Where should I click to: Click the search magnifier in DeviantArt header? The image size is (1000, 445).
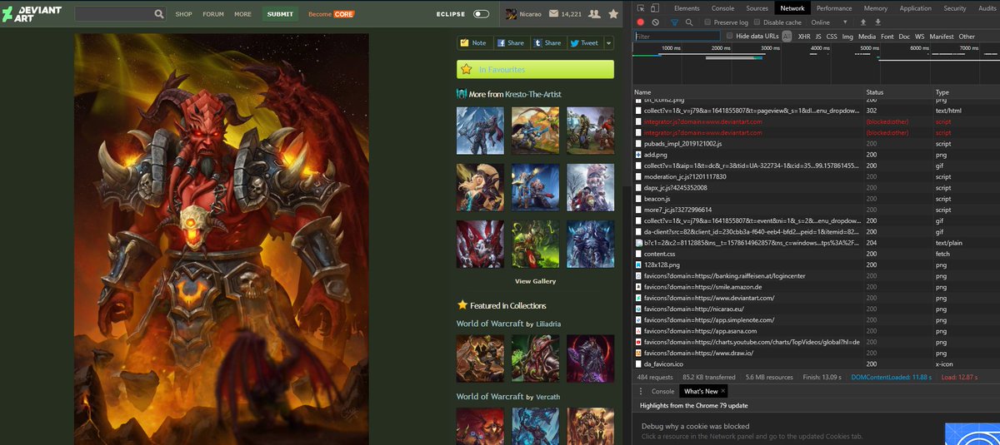159,14
